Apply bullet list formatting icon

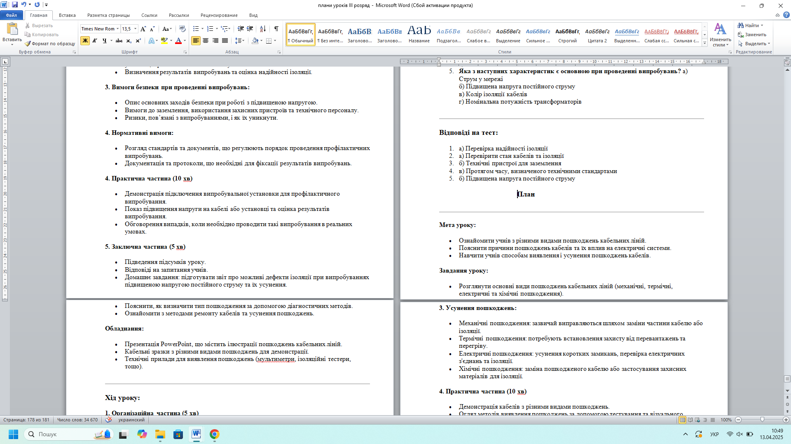point(196,29)
